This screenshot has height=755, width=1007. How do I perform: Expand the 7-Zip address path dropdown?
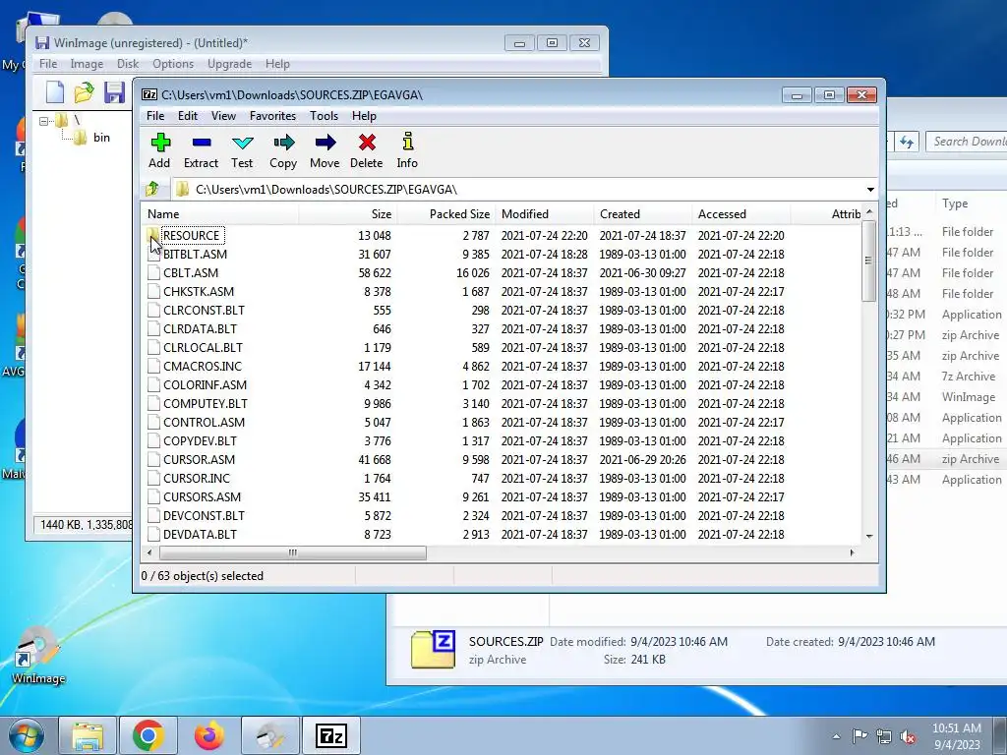point(870,190)
